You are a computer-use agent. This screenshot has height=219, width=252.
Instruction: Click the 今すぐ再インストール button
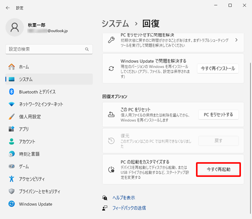pos(218,68)
